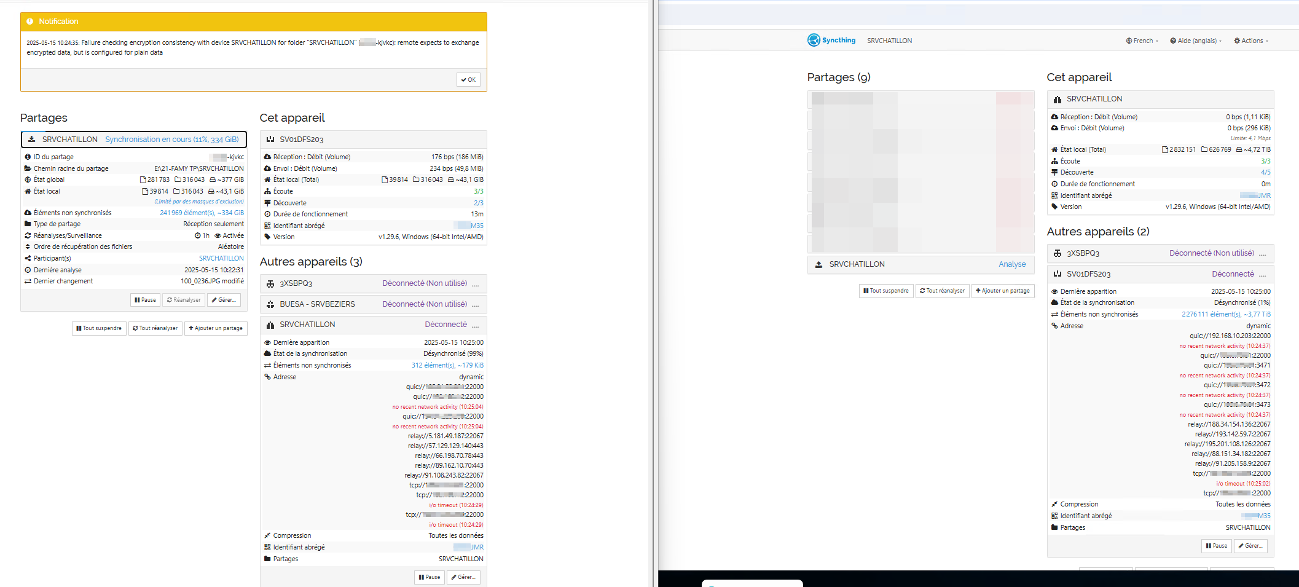
Task: Open Gérer for the SRVCHATILLON device
Action: point(463,577)
